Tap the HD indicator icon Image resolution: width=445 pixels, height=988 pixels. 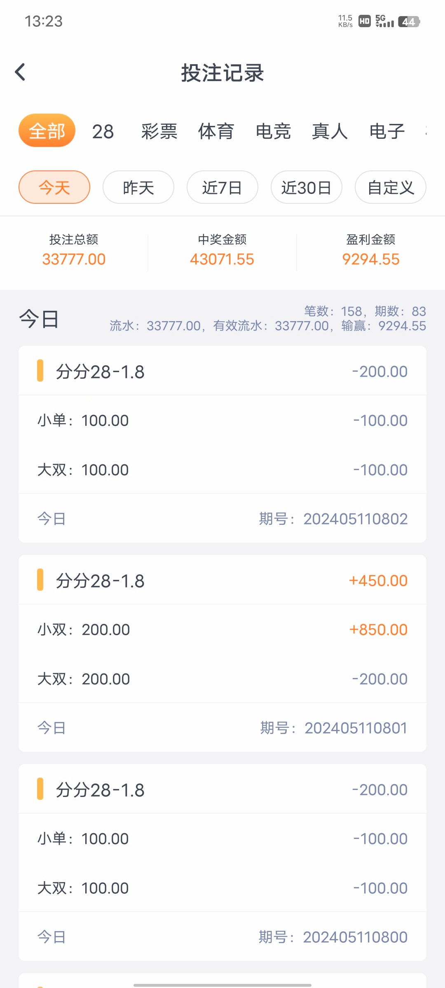[365, 21]
